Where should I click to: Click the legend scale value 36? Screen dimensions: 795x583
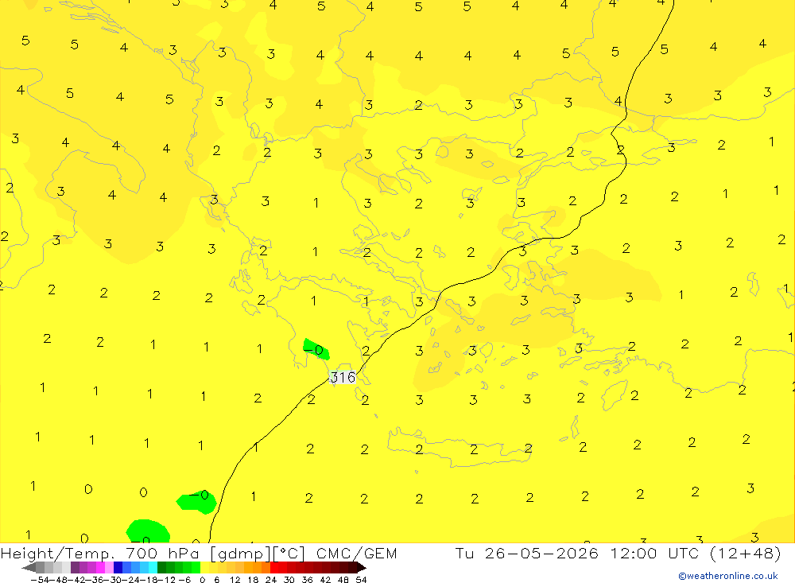307,580
